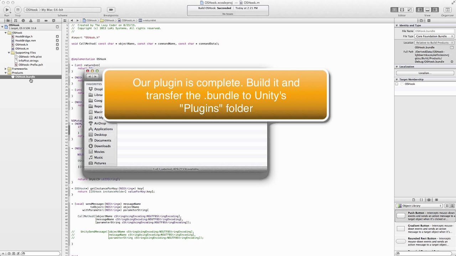The image size is (456, 256).
Task: Toggle the Breakpoints button
Action: coord(111,10)
